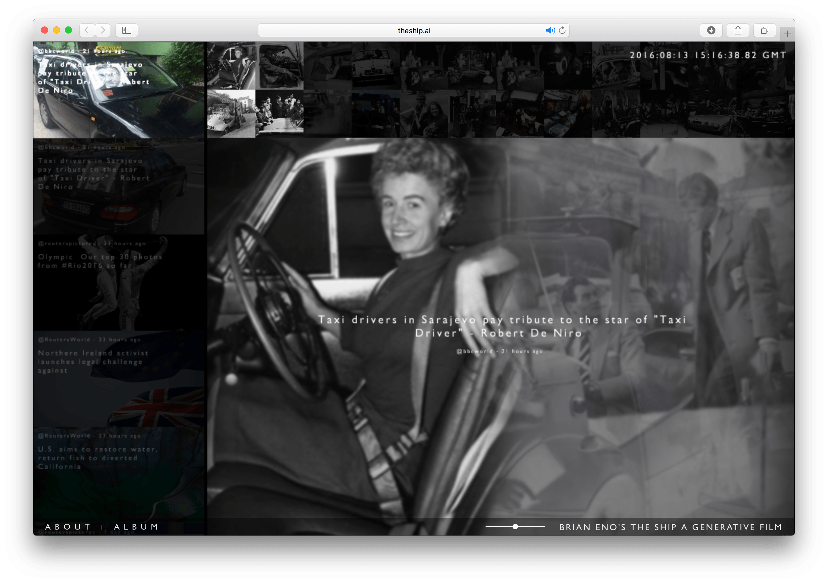
Task: Open a new tab
Action: pos(787,34)
